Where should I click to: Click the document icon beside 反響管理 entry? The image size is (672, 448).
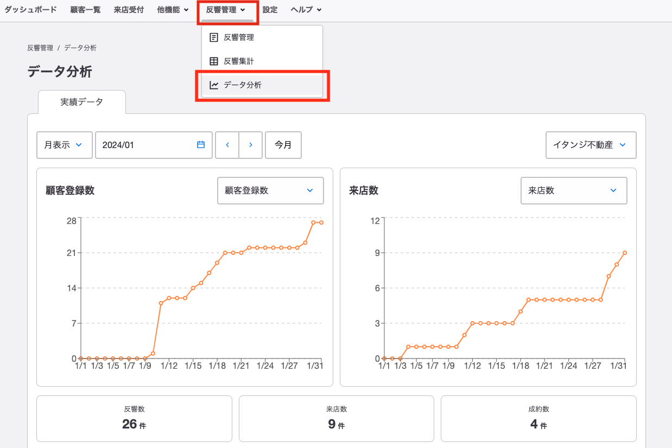point(214,37)
